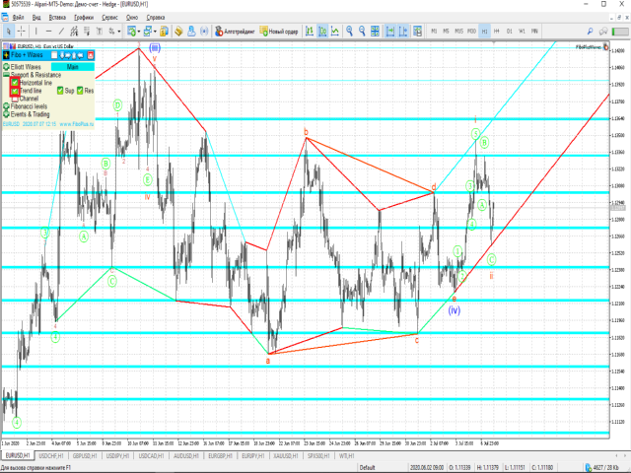Click the Main button in panel
Image resolution: width=631 pixels, height=473 pixels.
point(73,67)
